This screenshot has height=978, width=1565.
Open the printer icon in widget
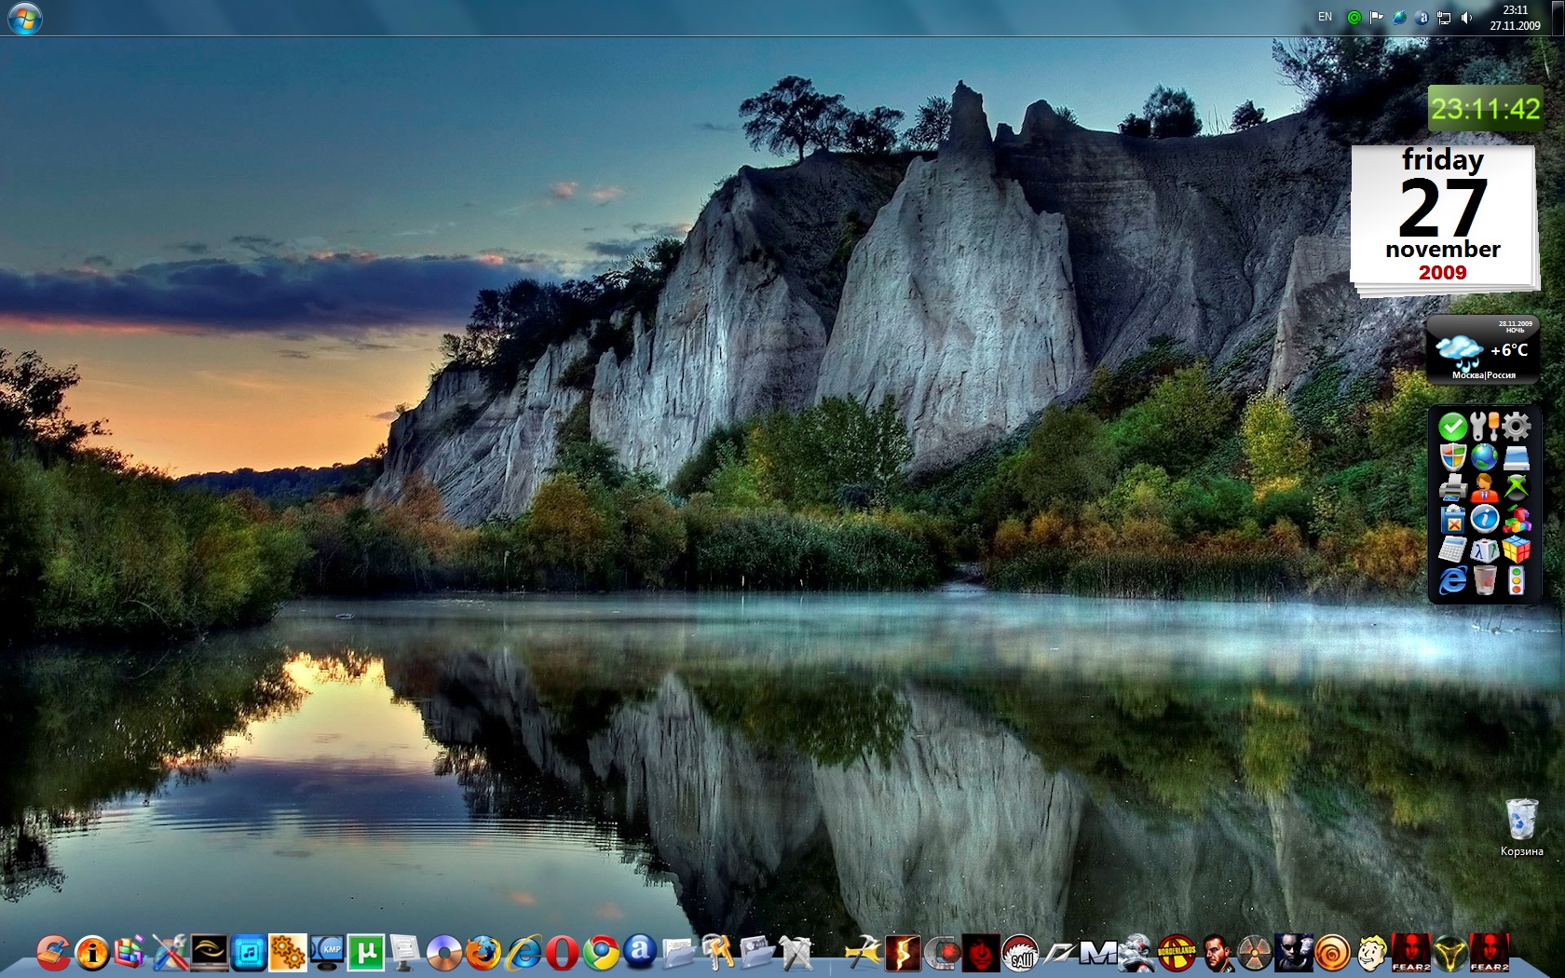pyautogui.click(x=1452, y=487)
